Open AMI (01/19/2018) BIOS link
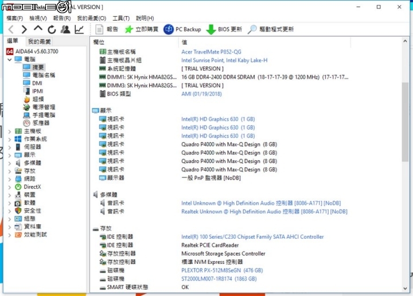Viewport: 413px width, 296px height. click(x=201, y=94)
